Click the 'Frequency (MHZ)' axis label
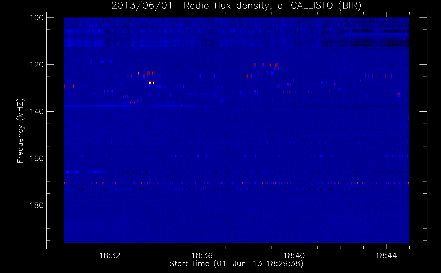Image resolution: width=441 pixels, height=273 pixels. [x=20, y=131]
